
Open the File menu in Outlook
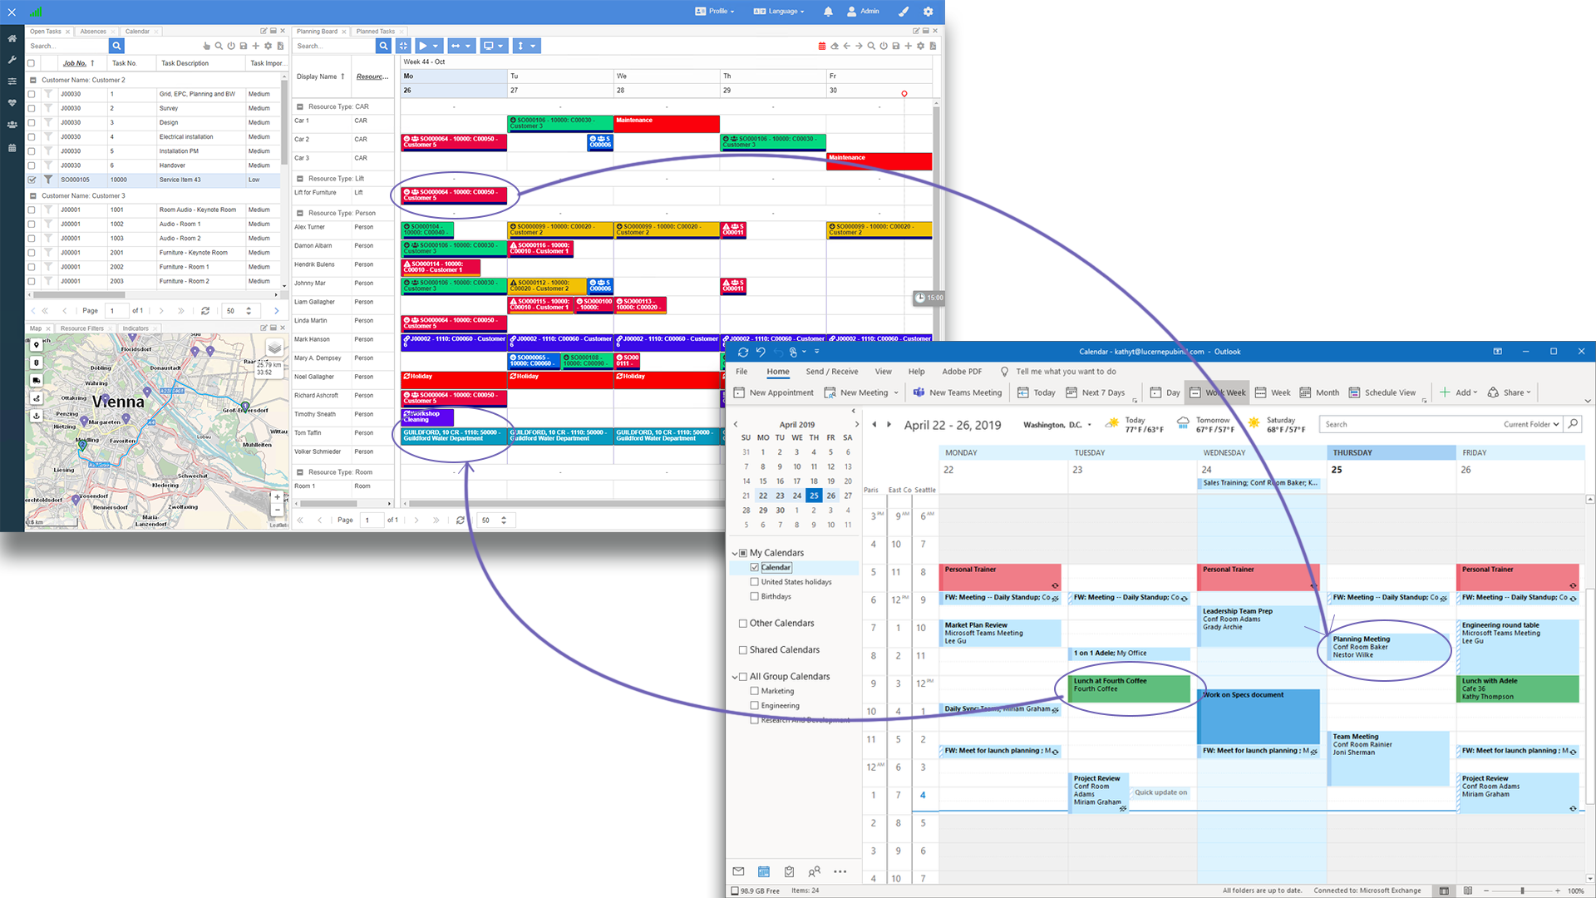(x=741, y=372)
